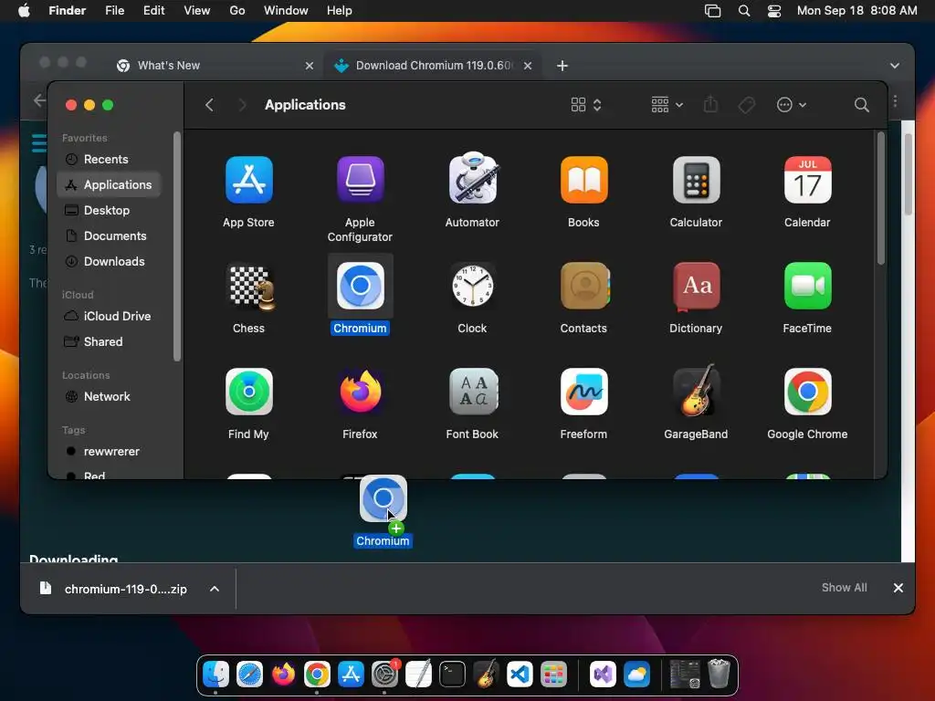Click the Finder content vertical scrollbar
The image size is (935, 701).
point(881,198)
